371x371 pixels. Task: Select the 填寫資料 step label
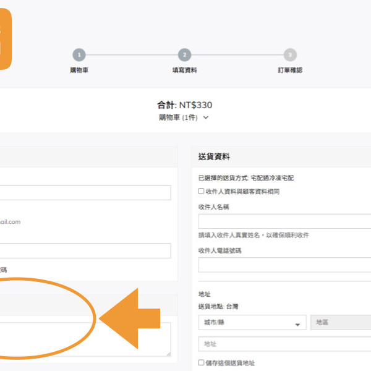tap(184, 70)
